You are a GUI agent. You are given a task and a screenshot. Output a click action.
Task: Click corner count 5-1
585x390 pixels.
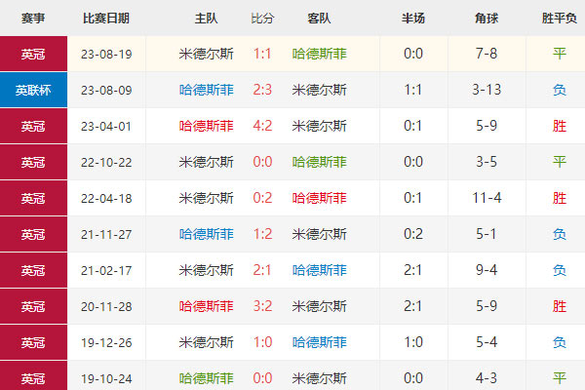487,234
